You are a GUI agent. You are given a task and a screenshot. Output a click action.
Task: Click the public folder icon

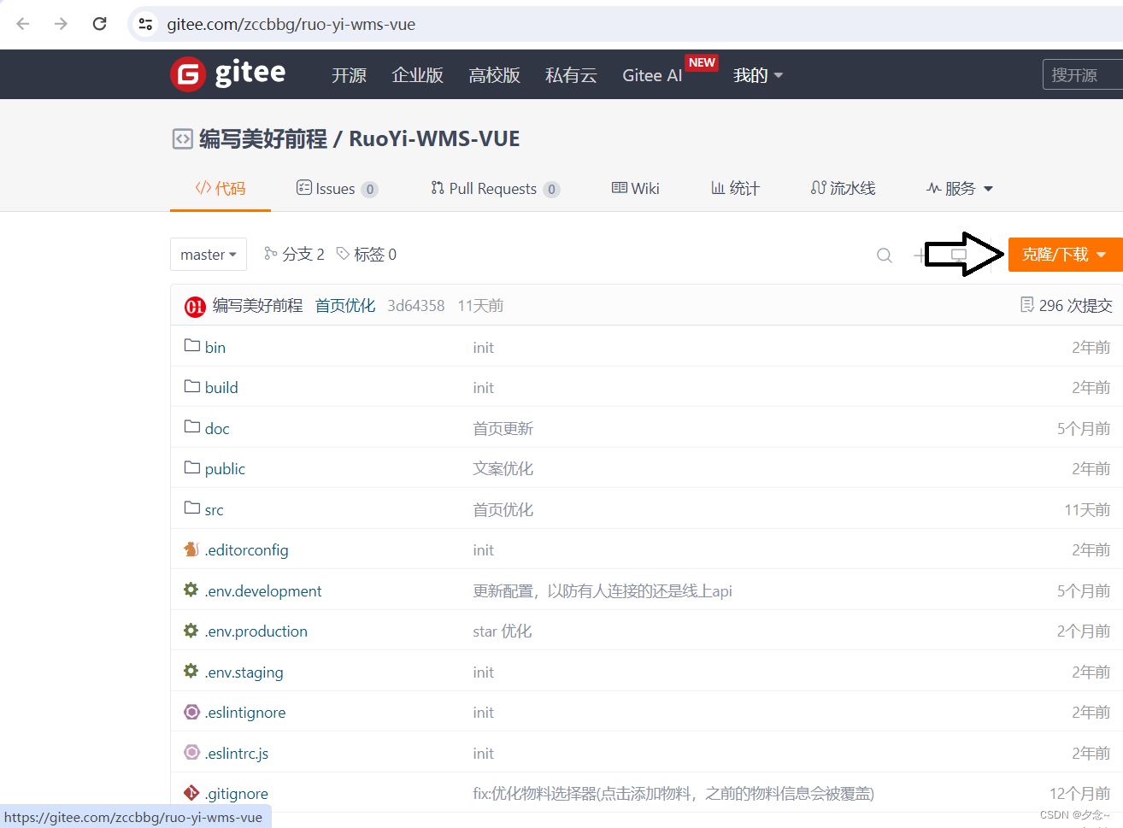(x=192, y=467)
